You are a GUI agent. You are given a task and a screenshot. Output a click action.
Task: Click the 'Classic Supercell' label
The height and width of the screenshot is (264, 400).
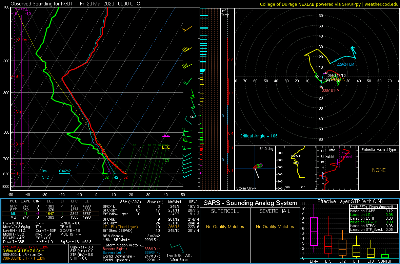tap(346, 155)
